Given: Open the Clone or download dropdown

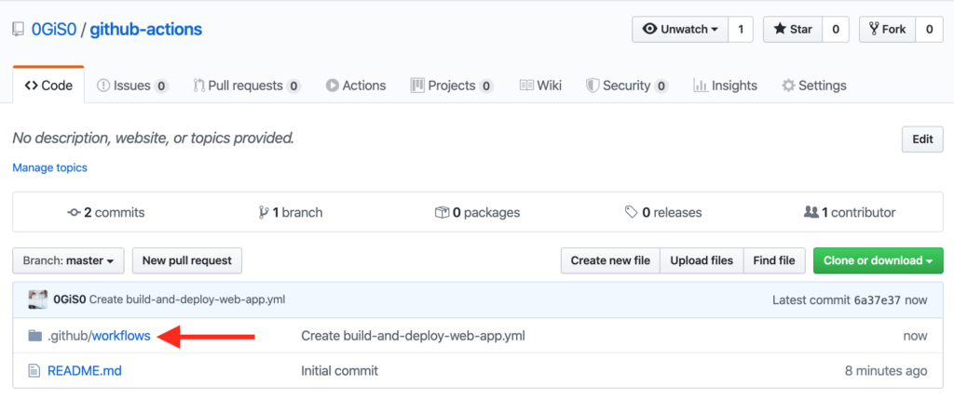Looking at the screenshot, I should click(x=878, y=260).
